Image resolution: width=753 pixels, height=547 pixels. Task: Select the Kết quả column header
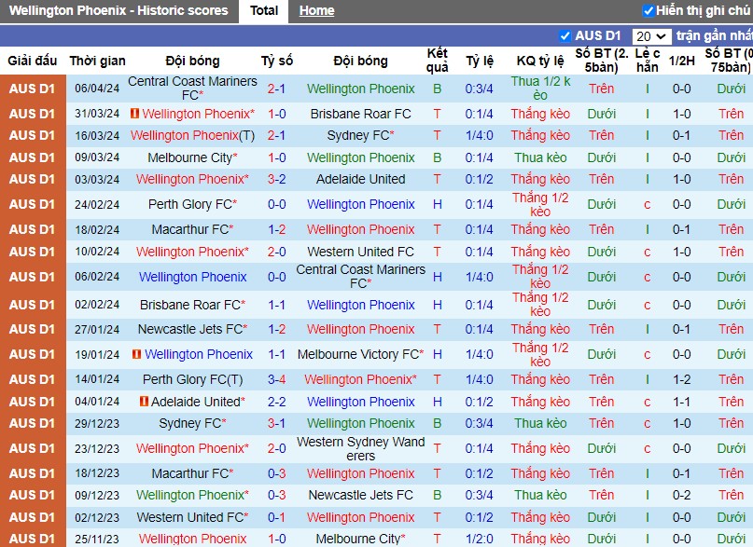[x=437, y=61]
